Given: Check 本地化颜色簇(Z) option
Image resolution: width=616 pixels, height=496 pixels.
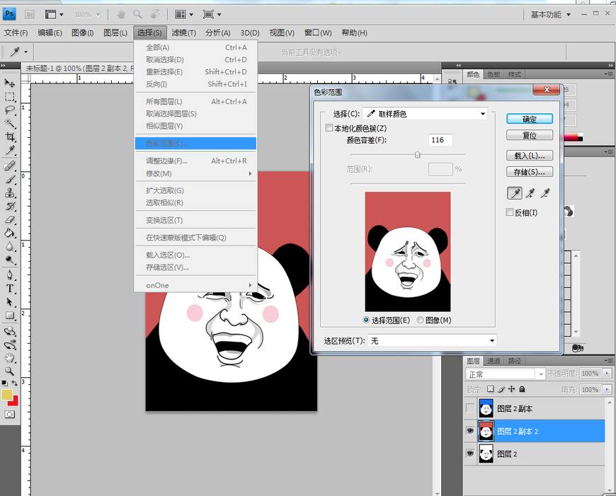Looking at the screenshot, I should point(329,128).
